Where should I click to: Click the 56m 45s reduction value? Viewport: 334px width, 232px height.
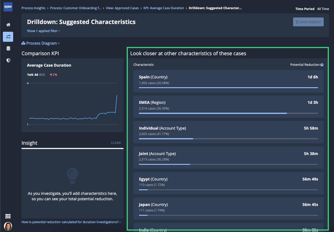(x=310, y=205)
